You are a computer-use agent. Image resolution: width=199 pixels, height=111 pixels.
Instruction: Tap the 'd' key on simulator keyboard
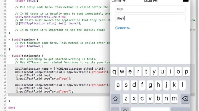pyautogui.click(x=134, y=85)
